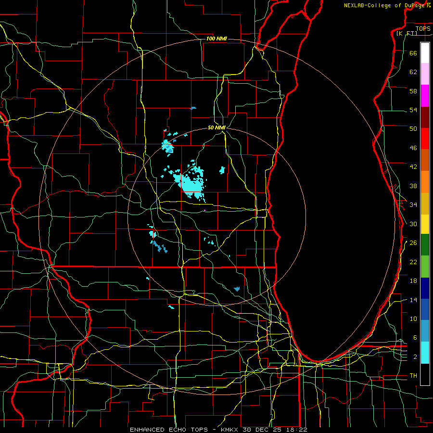Click the "34" legend value
433x433 pixels.
tap(413, 204)
